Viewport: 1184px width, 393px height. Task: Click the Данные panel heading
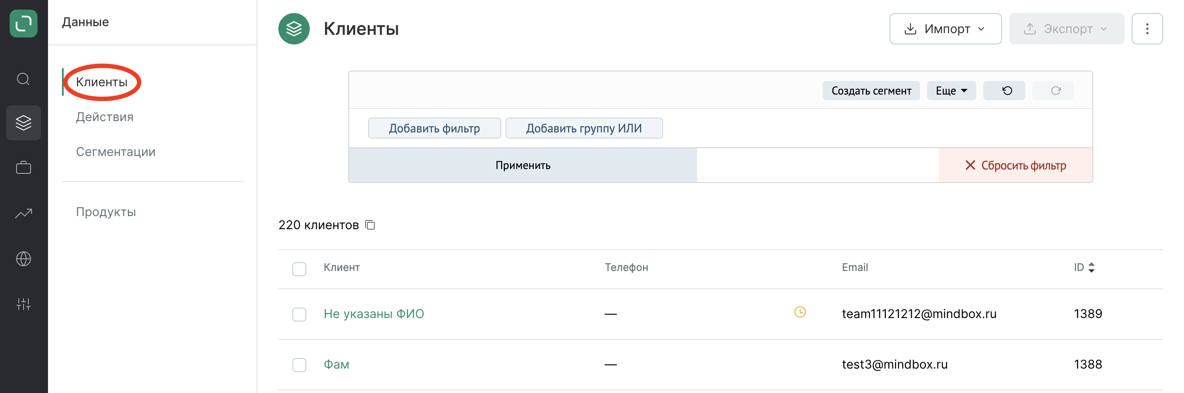click(86, 22)
